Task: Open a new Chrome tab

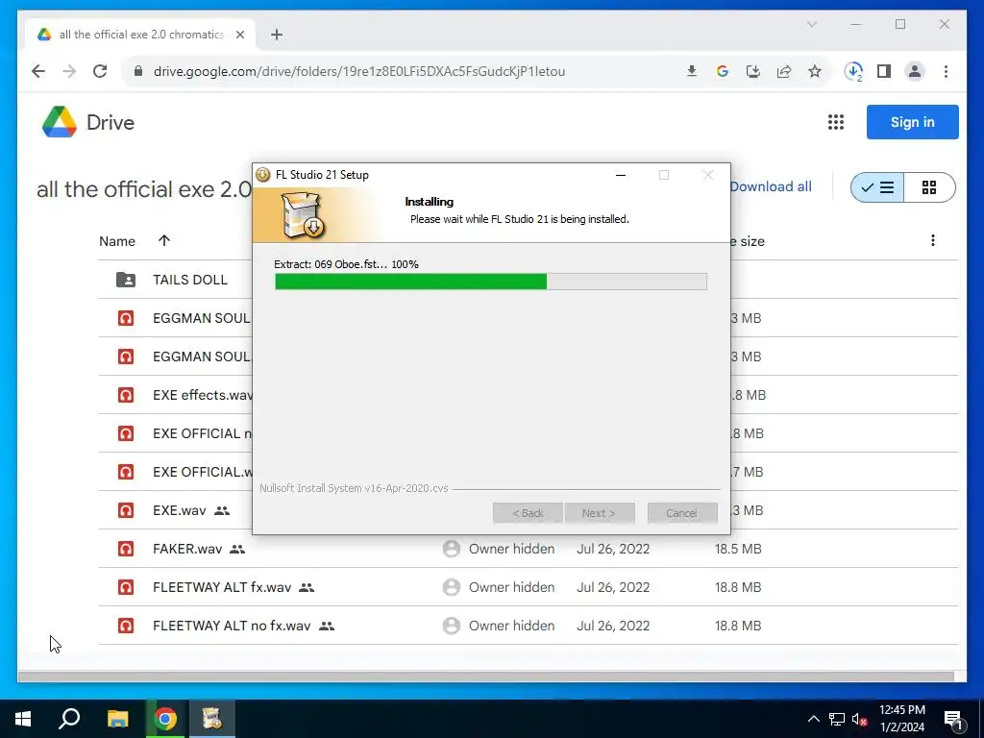Action: [277, 35]
